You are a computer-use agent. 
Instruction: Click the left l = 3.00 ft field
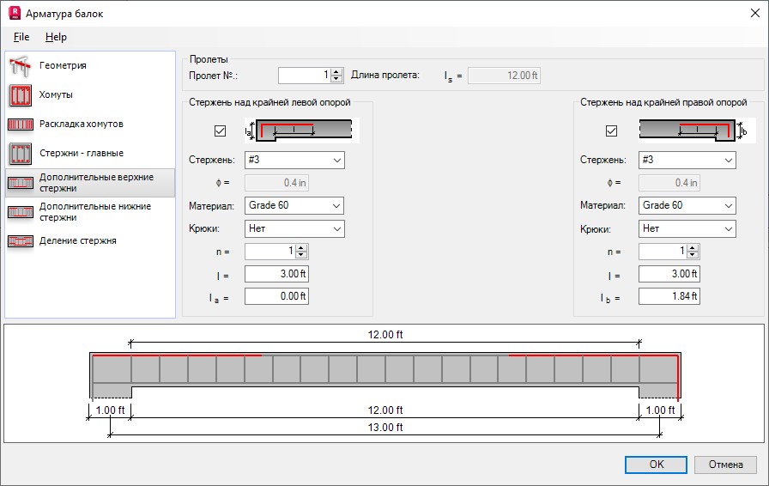(276, 274)
